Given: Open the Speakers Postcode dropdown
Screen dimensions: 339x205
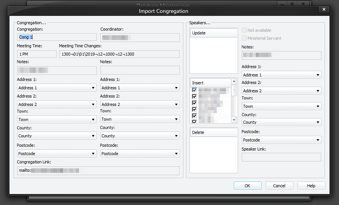Looking at the screenshot, I should [x=281, y=140].
